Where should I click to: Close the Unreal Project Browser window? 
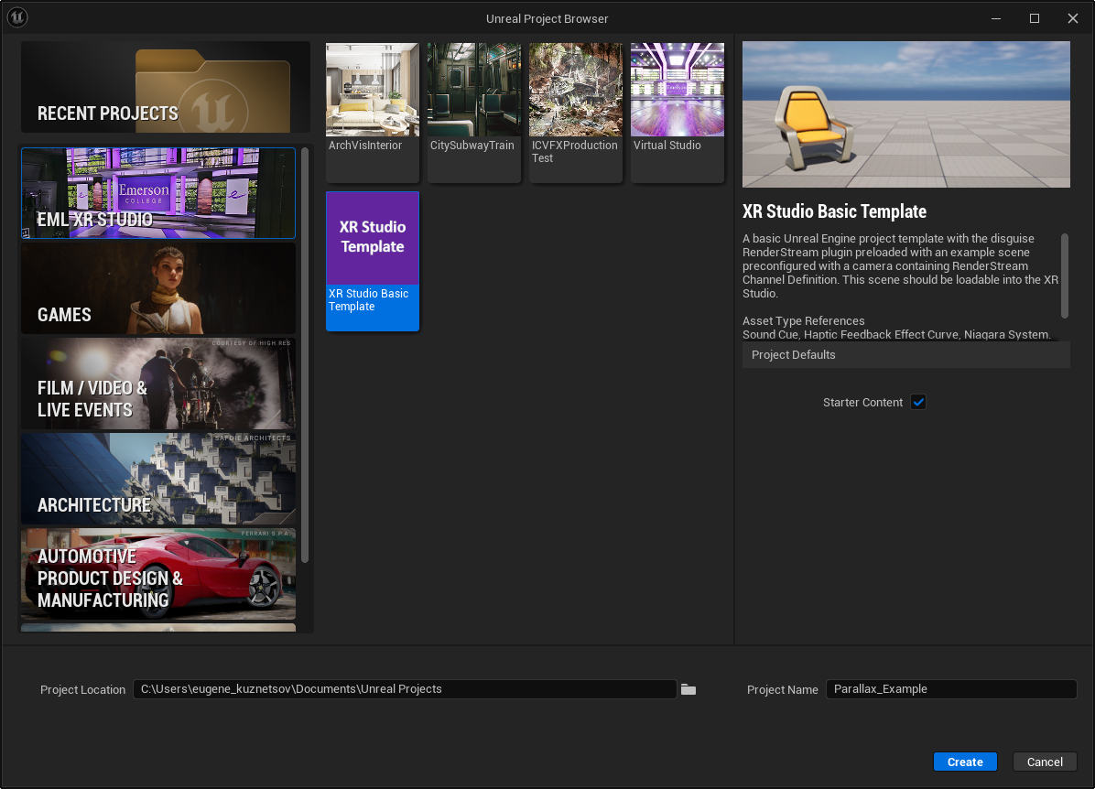1073,18
